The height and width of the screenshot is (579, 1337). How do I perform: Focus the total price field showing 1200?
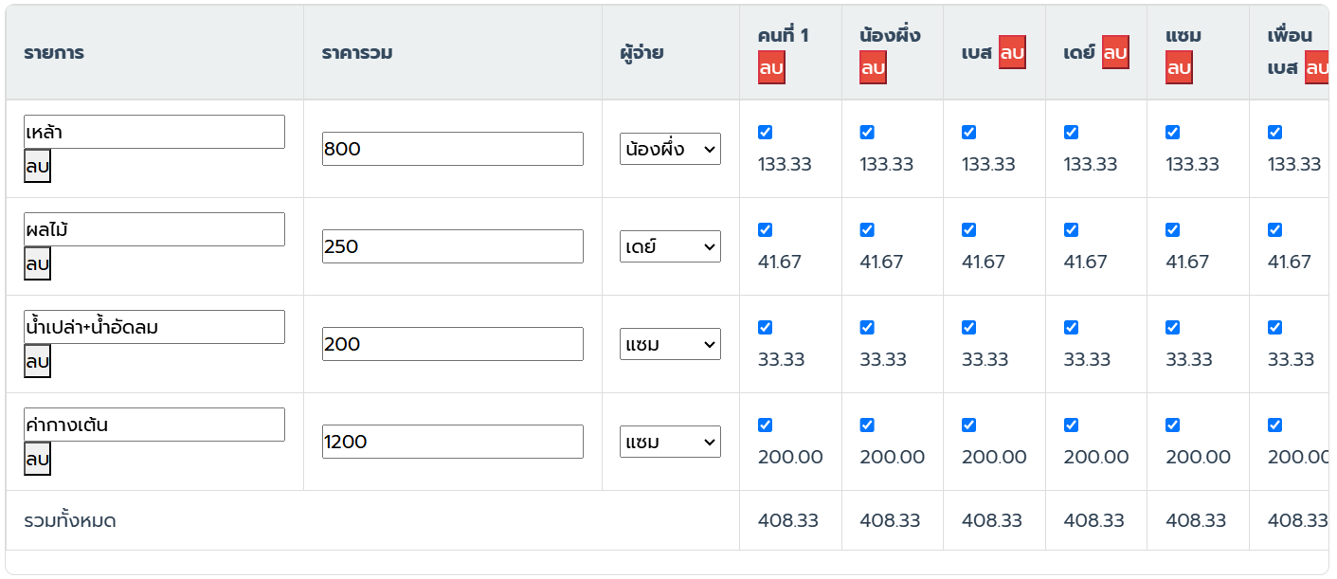[452, 442]
